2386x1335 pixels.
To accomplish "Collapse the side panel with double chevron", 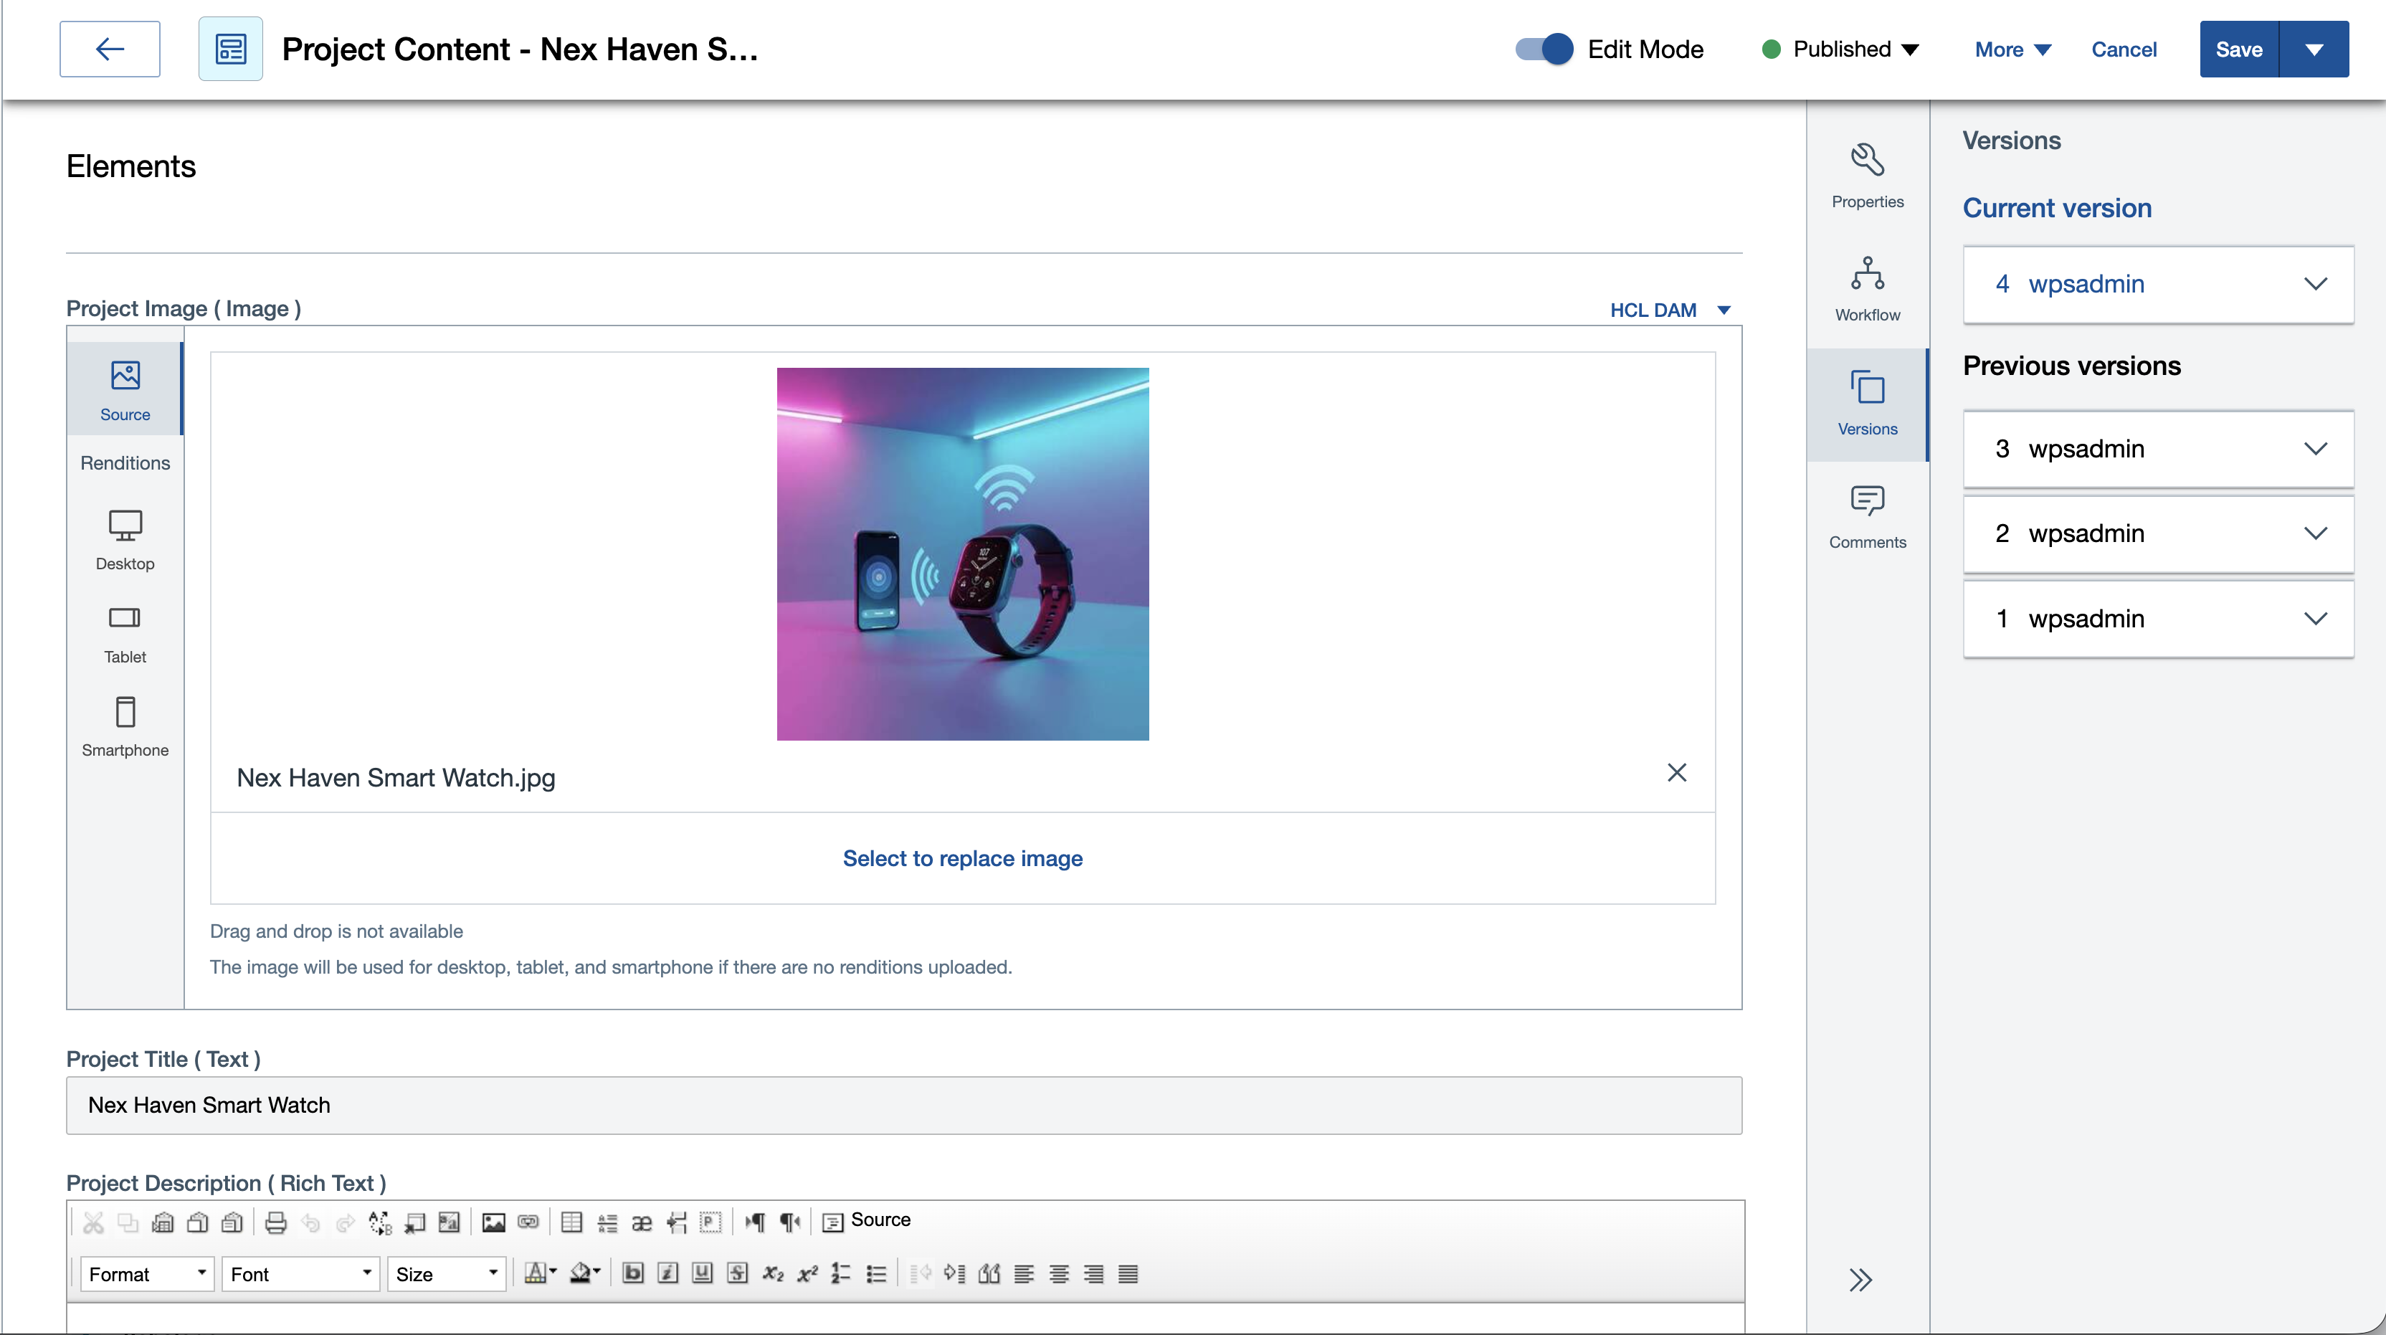I will click(x=1860, y=1279).
